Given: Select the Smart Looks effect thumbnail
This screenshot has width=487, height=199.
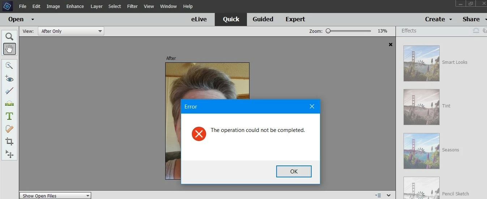Looking at the screenshot, I should (x=422, y=63).
